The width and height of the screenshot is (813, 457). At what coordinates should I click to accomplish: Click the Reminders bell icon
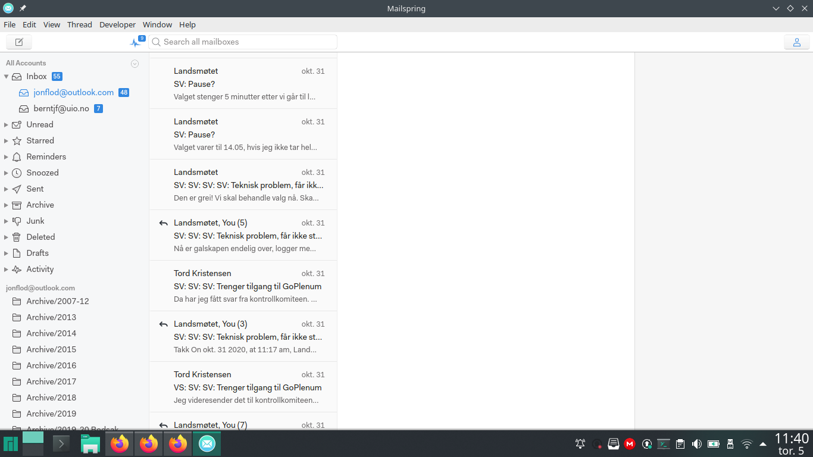click(x=17, y=156)
